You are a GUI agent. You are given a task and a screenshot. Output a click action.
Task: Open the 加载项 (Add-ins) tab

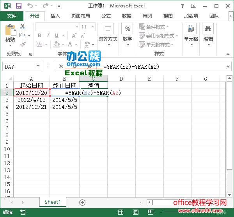click(x=191, y=16)
